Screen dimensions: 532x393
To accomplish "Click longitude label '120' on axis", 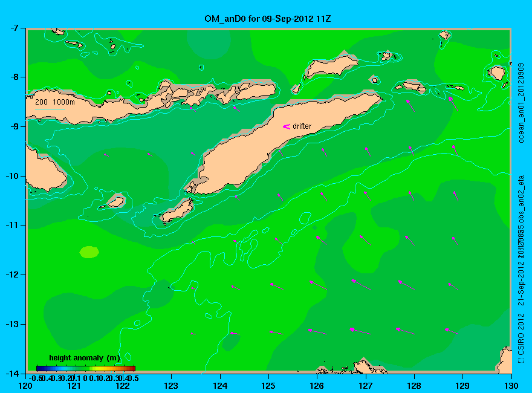I will point(26,386).
